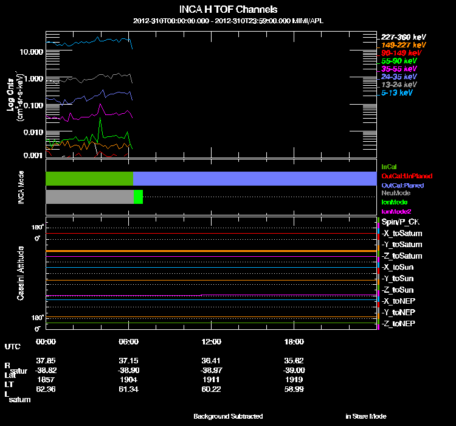Click the 35-55 keV magenta legend label
This screenshot has width=456, height=426.
click(398, 69)
